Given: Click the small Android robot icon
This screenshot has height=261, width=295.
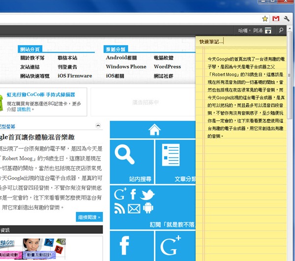Looking at the screenshot, I should click(147, 208).
